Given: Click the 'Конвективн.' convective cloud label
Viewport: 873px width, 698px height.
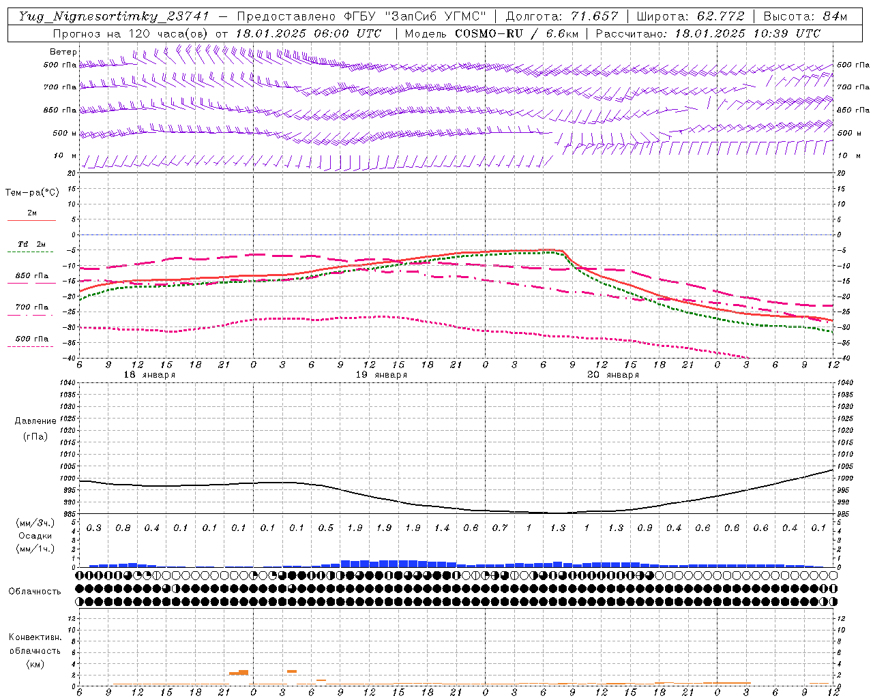Looking at the screenshot, I should (35, 637).
